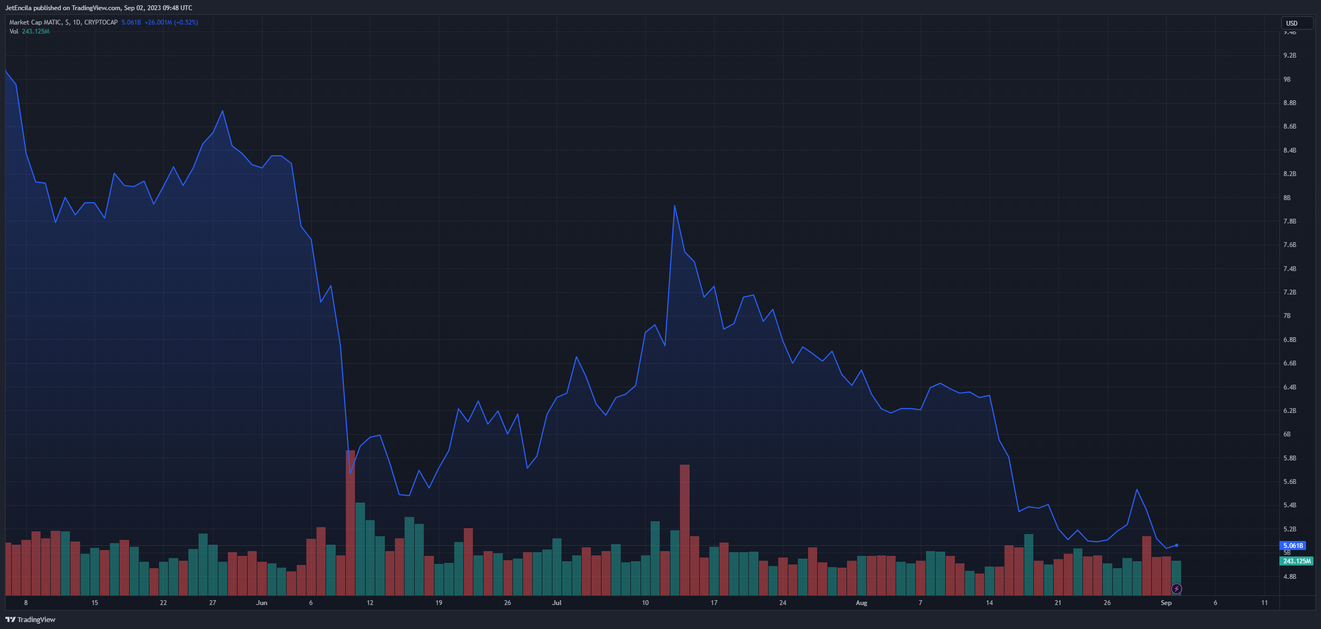Click the 9B price axis label
The image size is (1321, 629).
point(1287,79)
